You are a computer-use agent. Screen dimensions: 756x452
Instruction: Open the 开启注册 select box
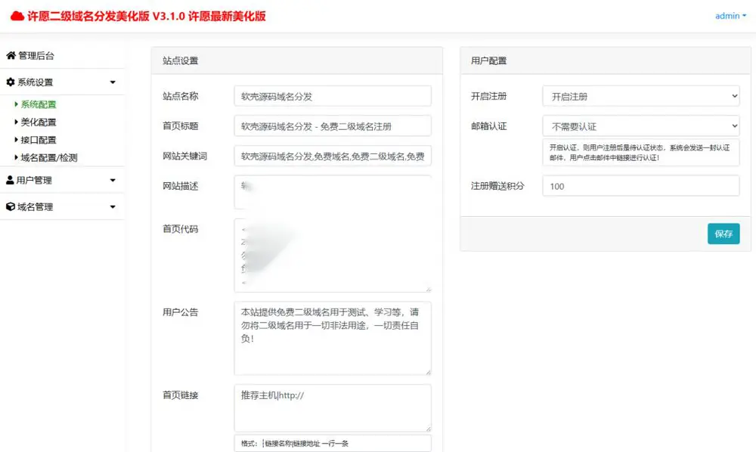click(641, 97)
